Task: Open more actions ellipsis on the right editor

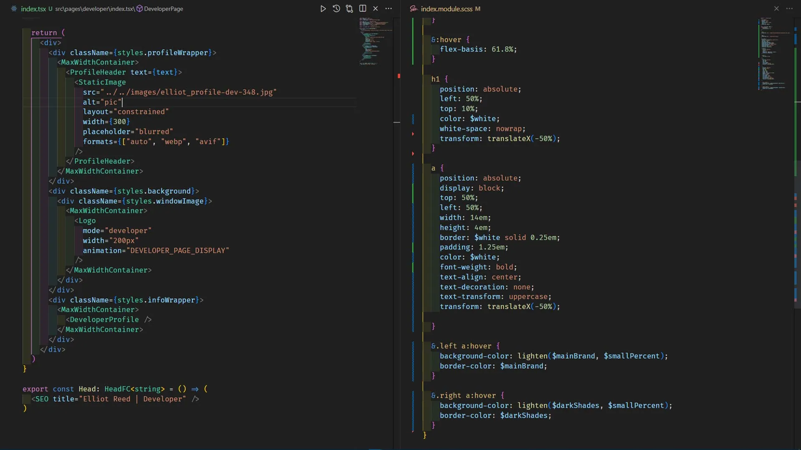Action: pyautogui.click(x=790, y=8)
